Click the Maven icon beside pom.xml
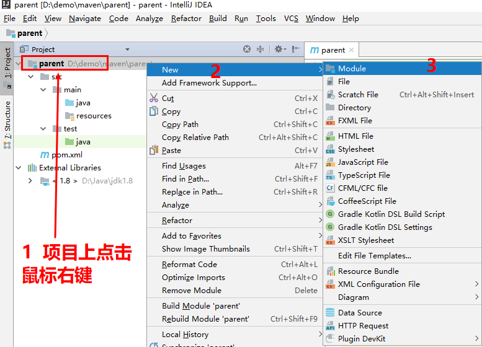482x347 pixels. coord(45,155)
